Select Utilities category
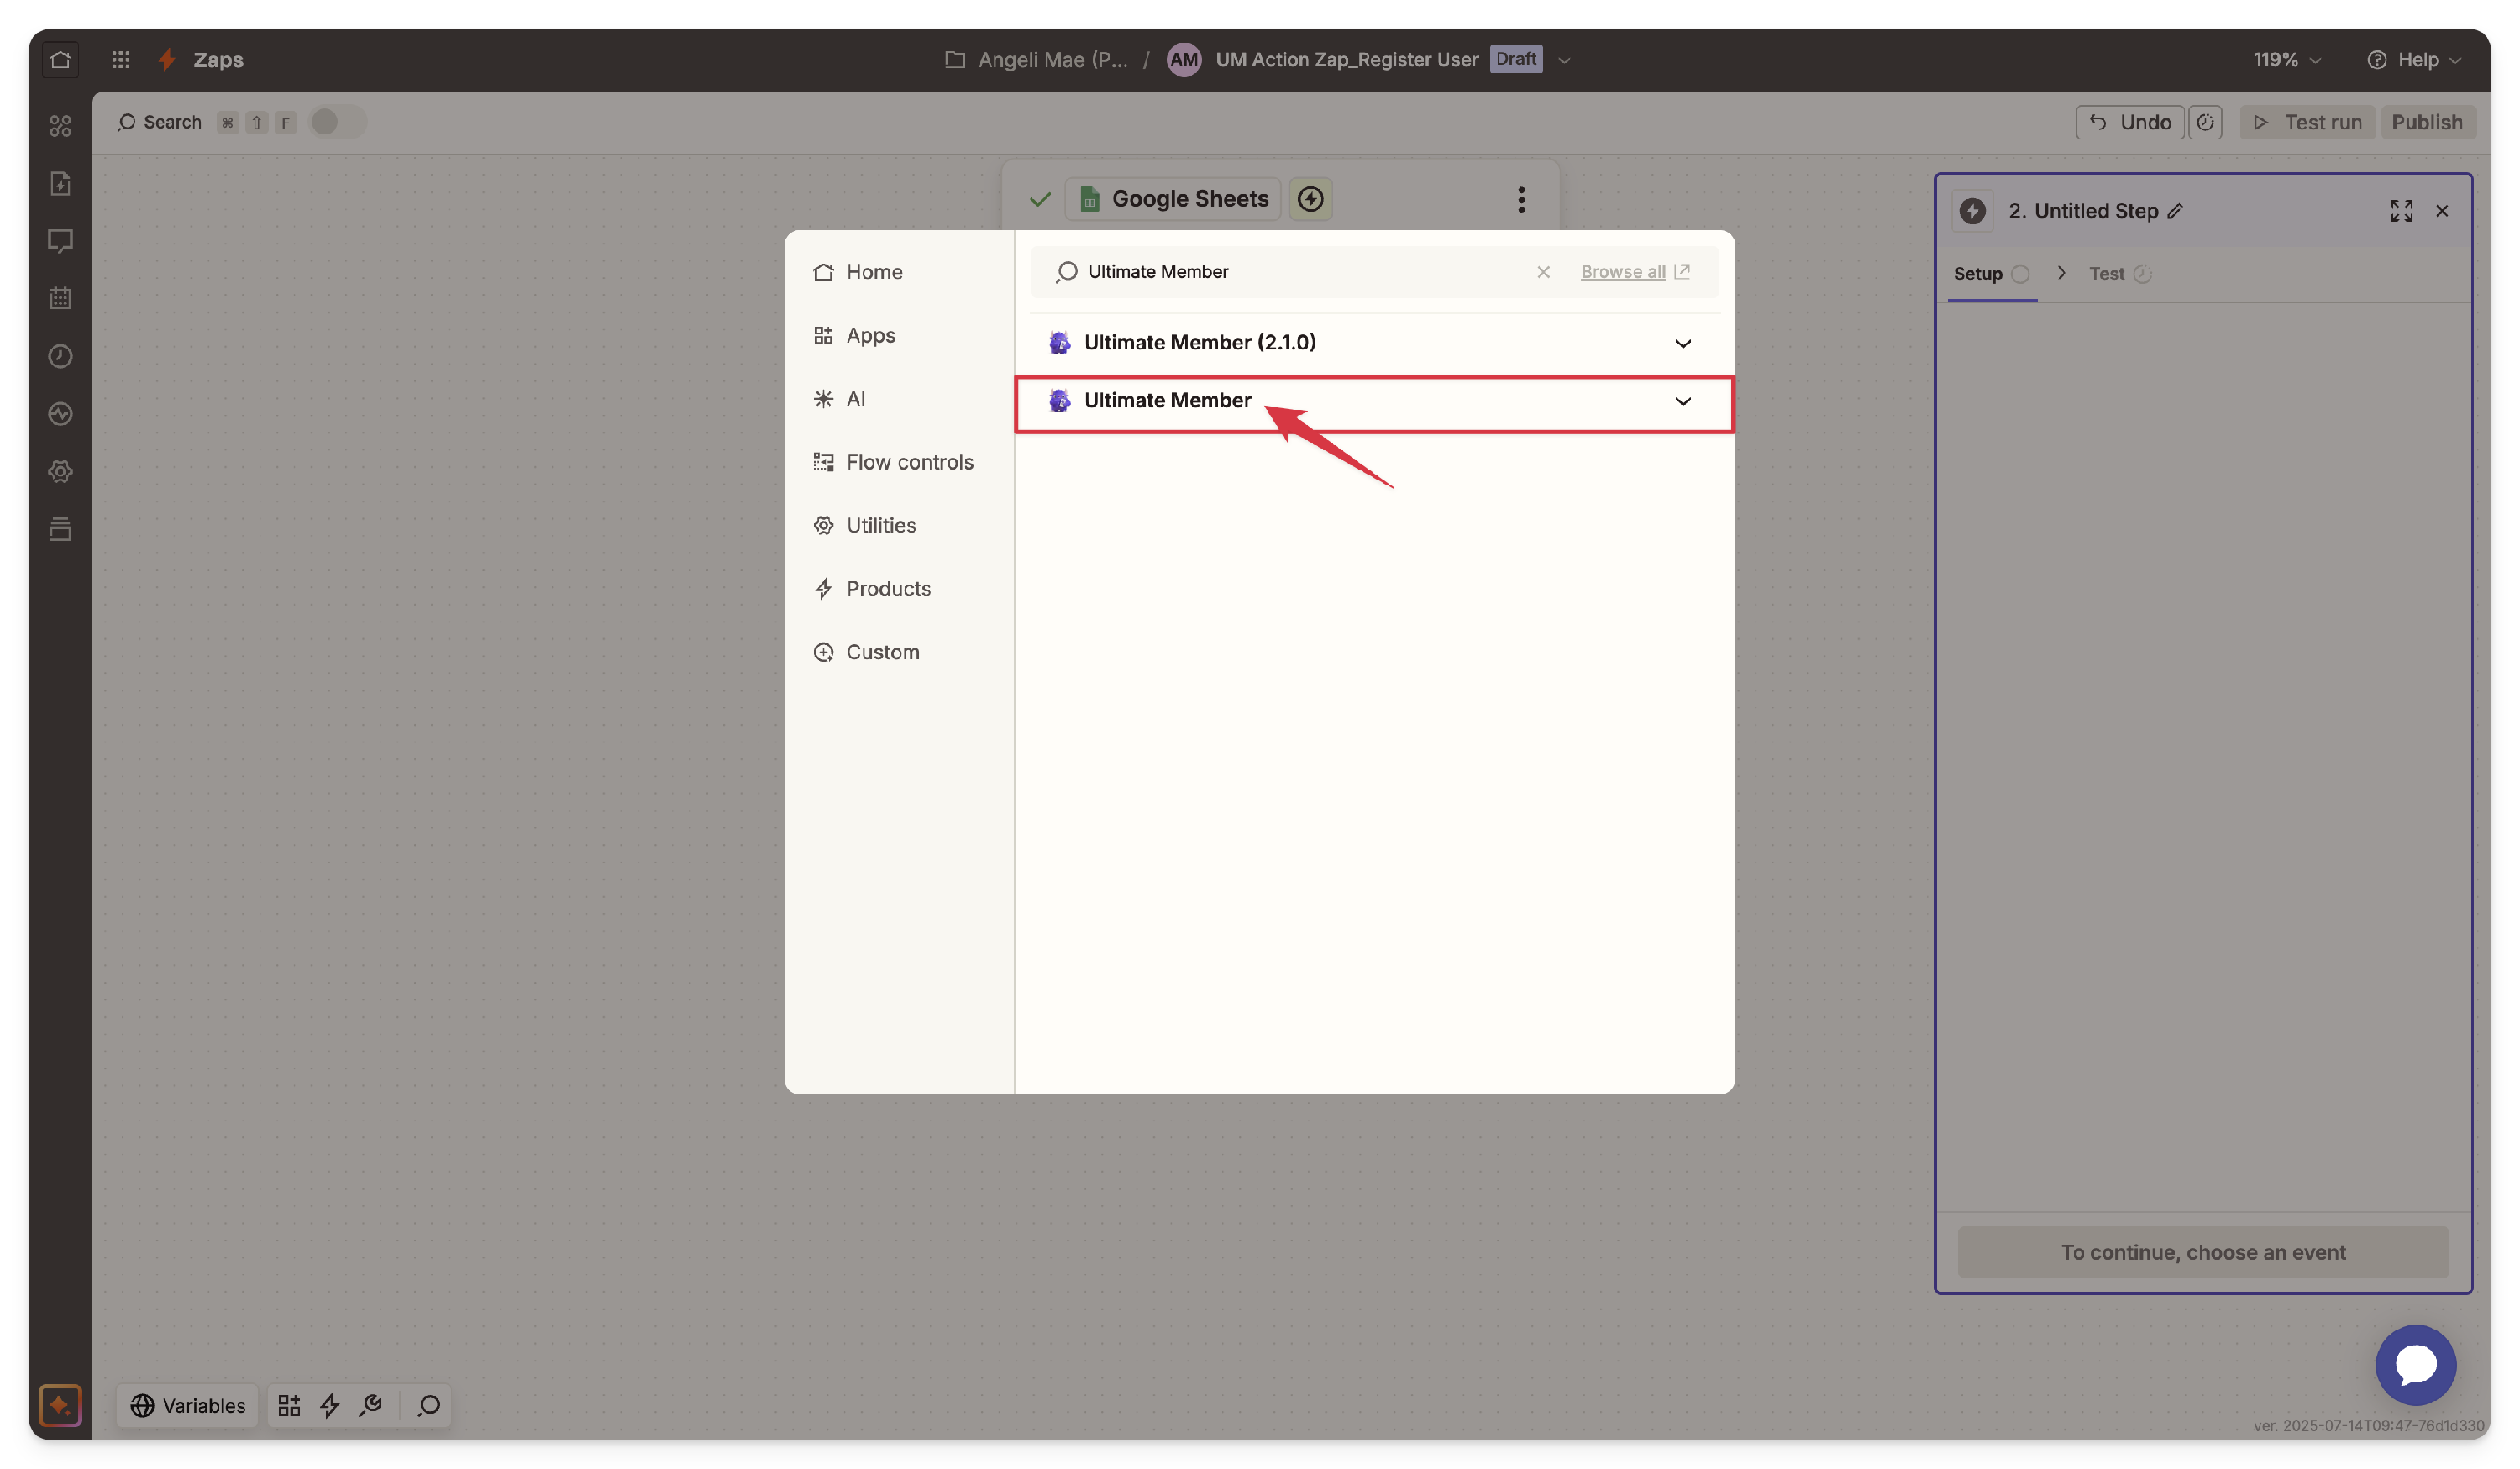The height and width of the screenshot is (1469, 2520). (865, 525)
